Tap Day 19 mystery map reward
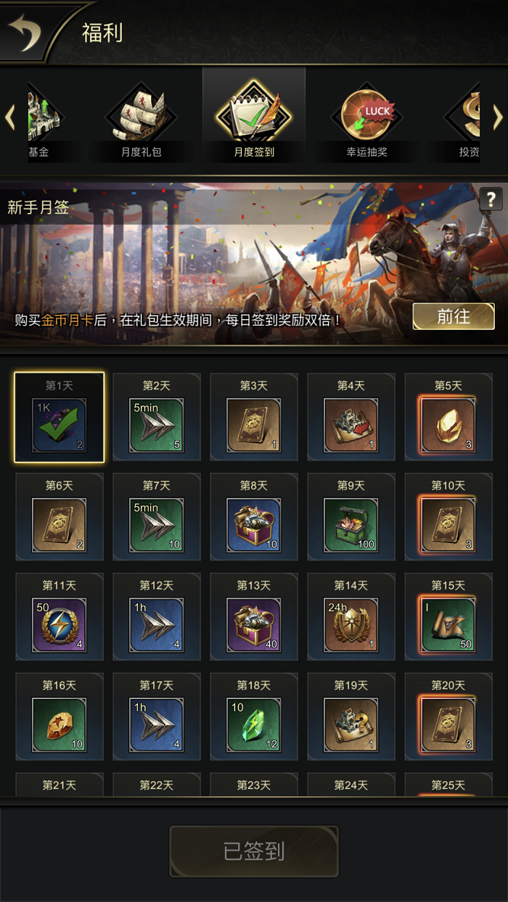The width and height of the screenshot is (508, 902). tap(351, 725)
